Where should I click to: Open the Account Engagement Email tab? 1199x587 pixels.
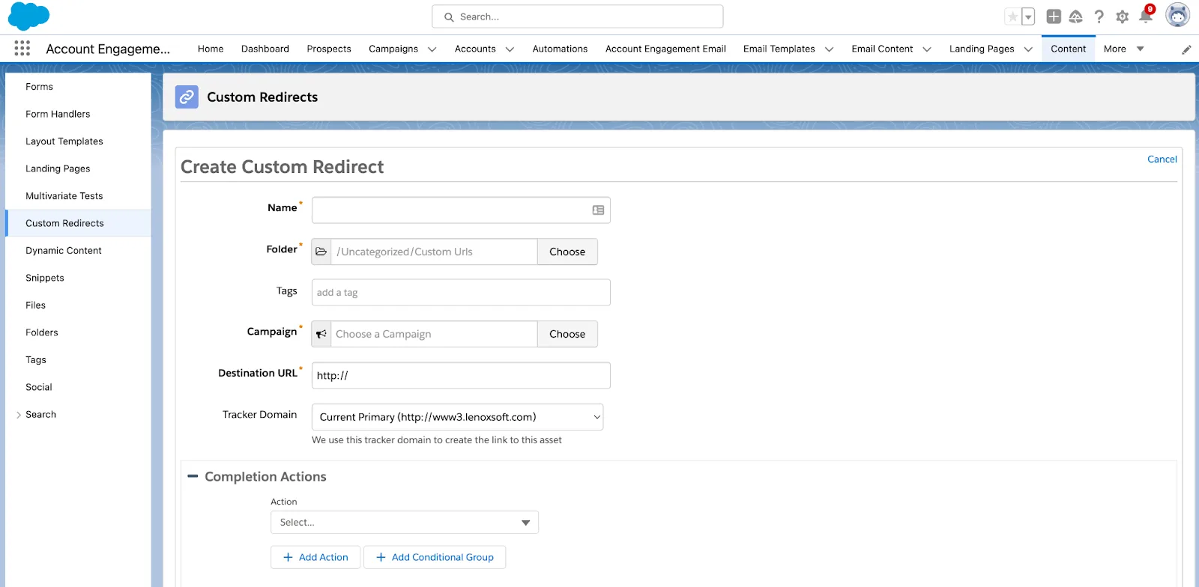point(665,49)
